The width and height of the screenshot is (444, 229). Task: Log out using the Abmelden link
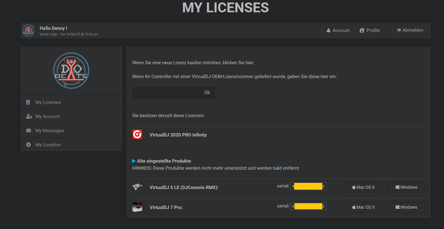410,30
